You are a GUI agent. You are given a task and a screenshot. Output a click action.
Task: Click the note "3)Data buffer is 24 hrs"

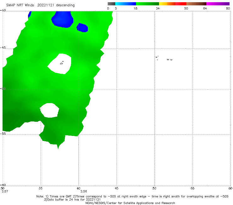pyautogui.click(x=72, y=200)
